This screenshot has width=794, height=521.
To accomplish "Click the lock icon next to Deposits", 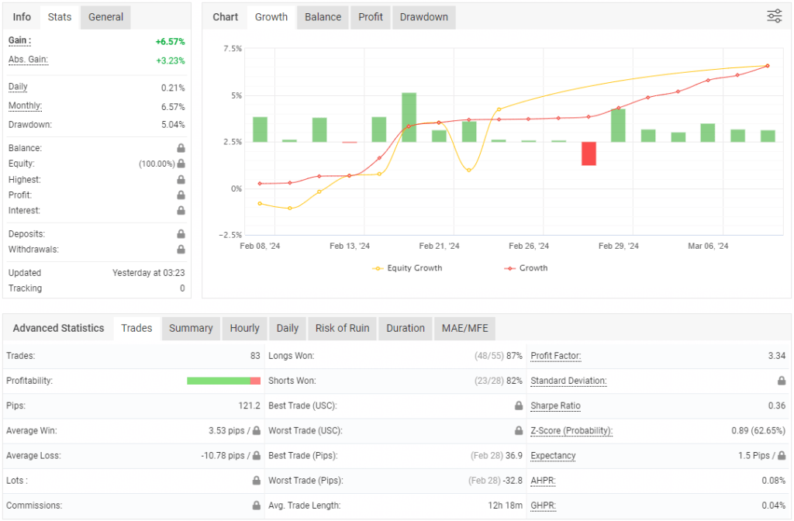I will pos(180,233).
